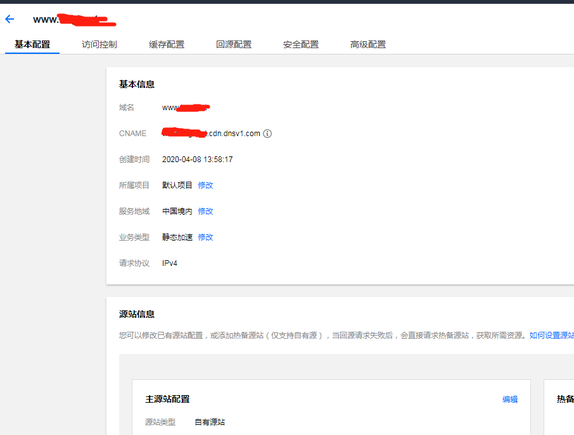Switch to the 高级配置 tab
Image resolution: width=574 pixels, height=435 pixels.
[368, 44]
